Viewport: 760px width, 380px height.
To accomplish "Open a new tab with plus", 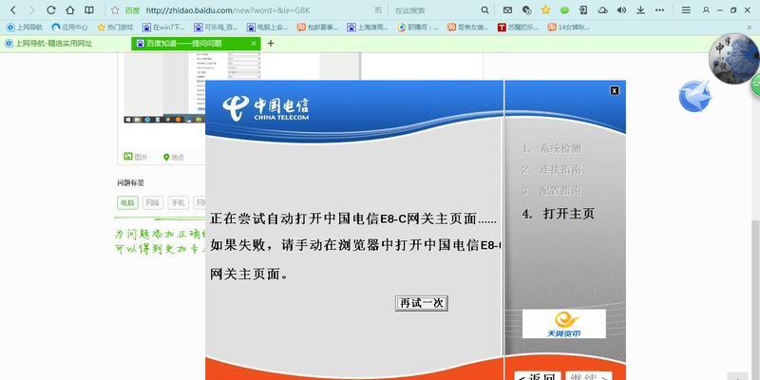I will tap(271, 43).
